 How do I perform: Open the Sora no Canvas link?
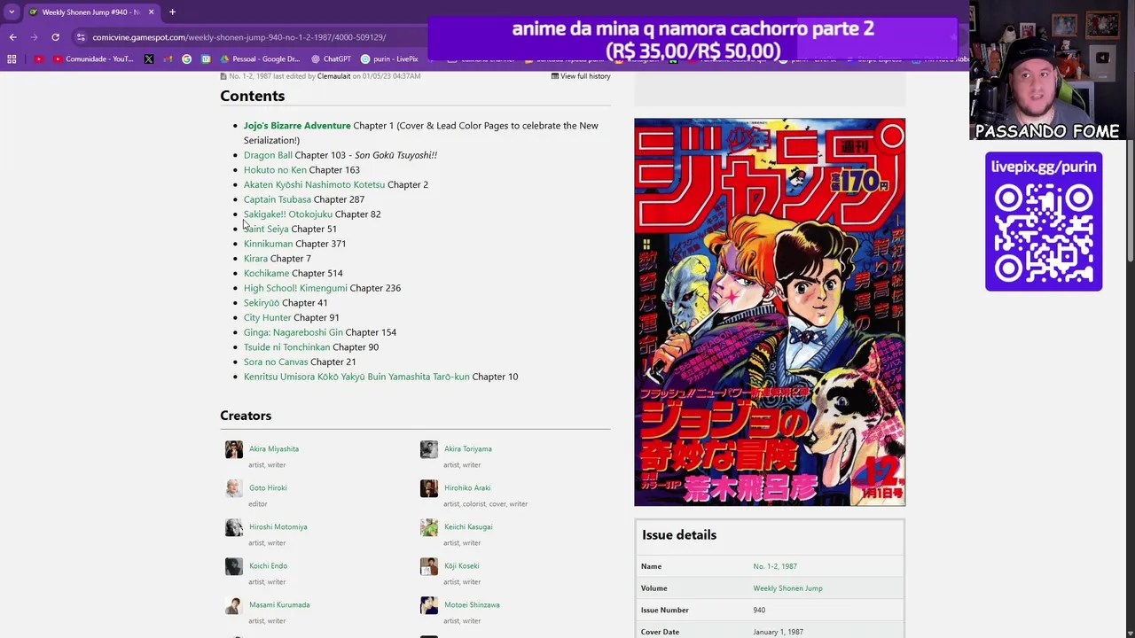tap(276, 362)
